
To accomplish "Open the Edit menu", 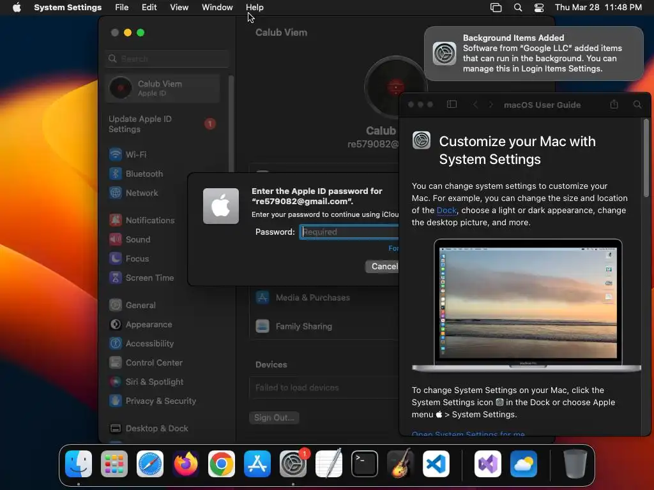I will 149,7.
